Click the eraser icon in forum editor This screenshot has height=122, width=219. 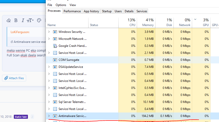(9, 21)
